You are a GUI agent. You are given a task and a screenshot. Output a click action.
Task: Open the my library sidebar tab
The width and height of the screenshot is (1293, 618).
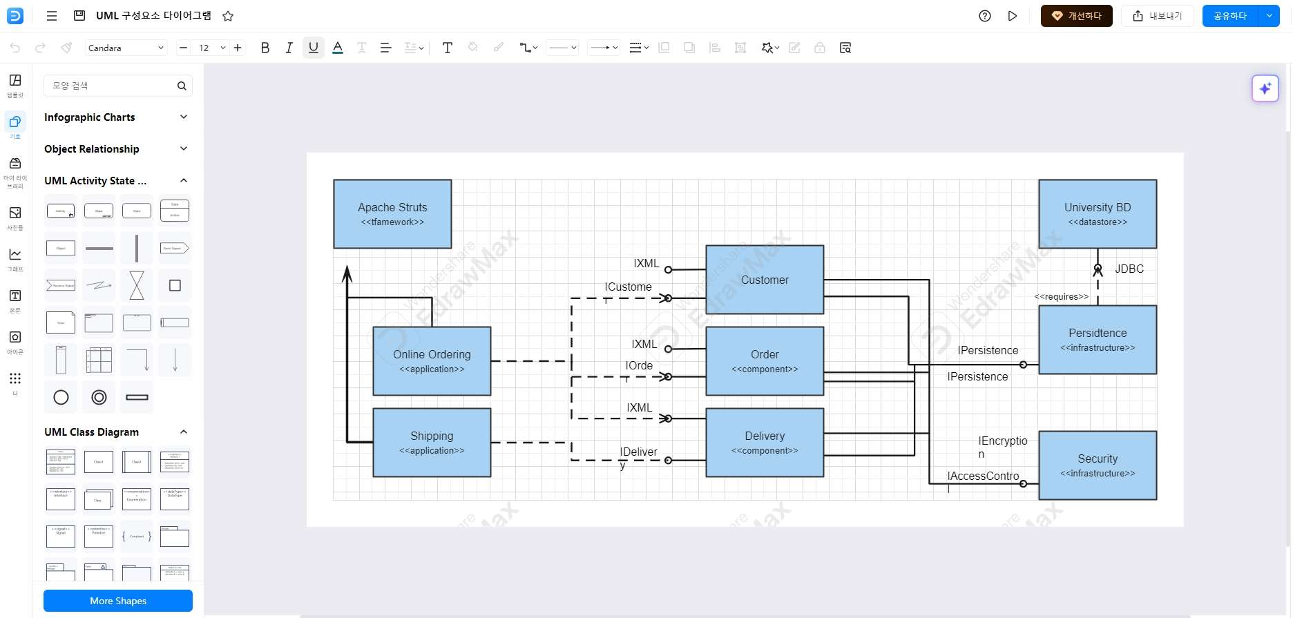[x=15, y=172]
